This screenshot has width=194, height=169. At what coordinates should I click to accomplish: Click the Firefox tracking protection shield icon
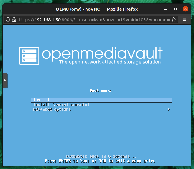8,20
